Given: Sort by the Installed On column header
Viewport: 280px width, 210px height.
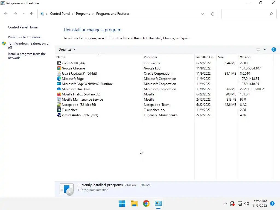Looking at the screenshot, I should [205, 57].
